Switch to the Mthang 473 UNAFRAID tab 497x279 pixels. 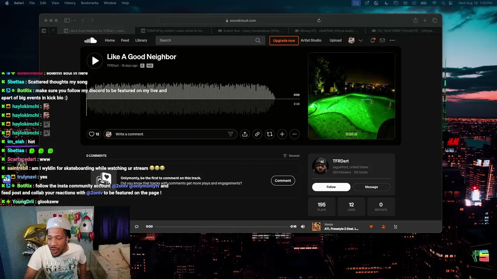tap(326, 31)
